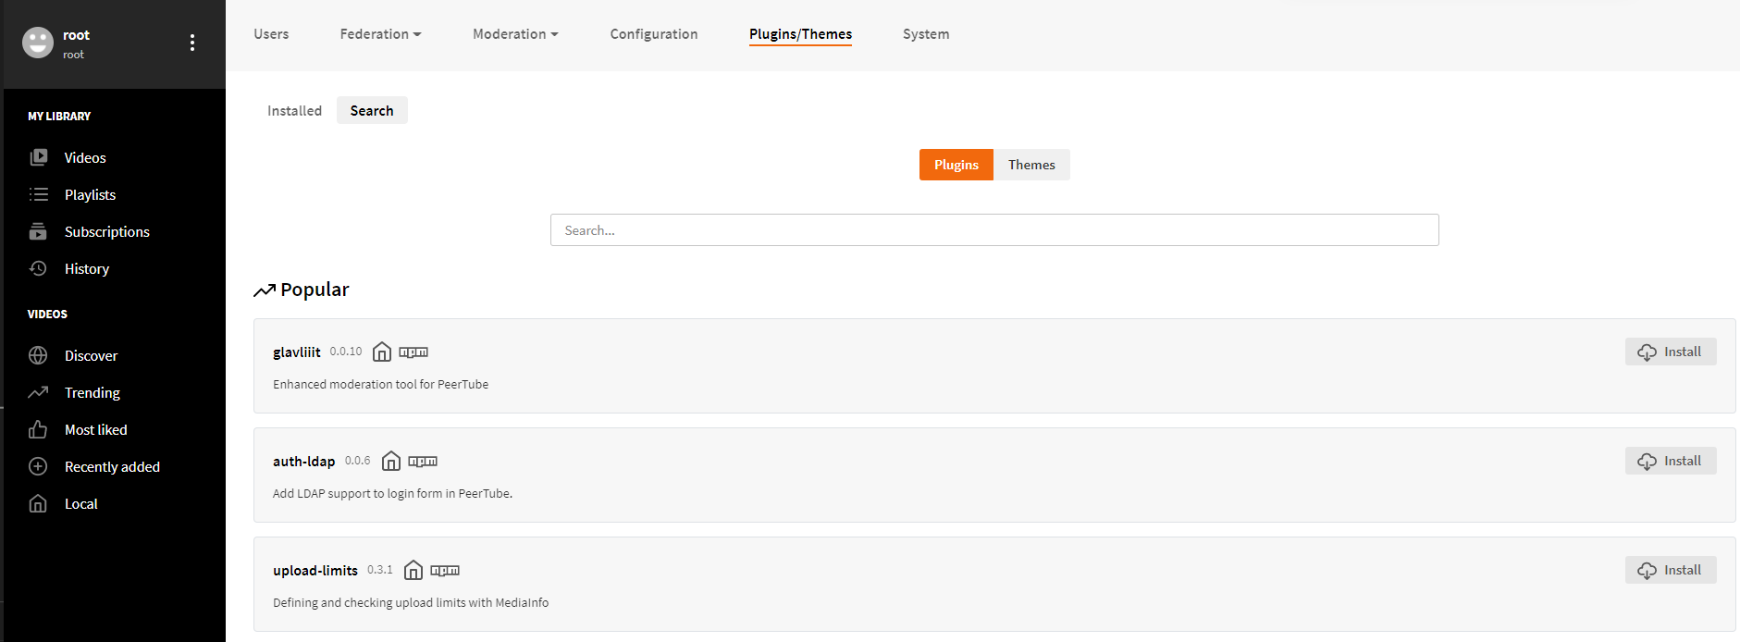Open upload-limits npm package icon
Image resolution: width=1740 pixels, height=642 pixels.
tap(445, 570)
